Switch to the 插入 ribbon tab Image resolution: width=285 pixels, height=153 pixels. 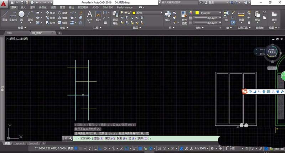point(23,7)
